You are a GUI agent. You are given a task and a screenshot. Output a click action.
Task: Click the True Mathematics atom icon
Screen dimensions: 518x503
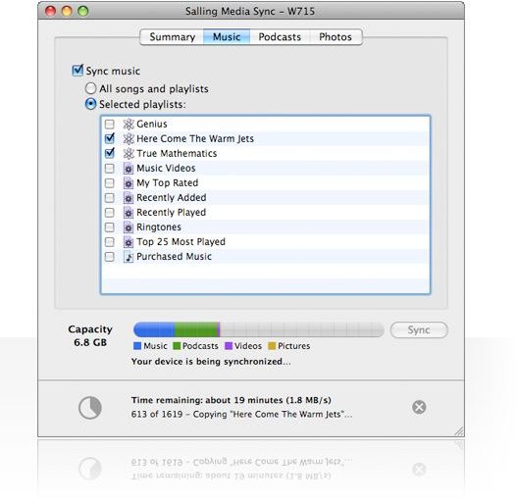pyautogui.click(x=129, y=154)
